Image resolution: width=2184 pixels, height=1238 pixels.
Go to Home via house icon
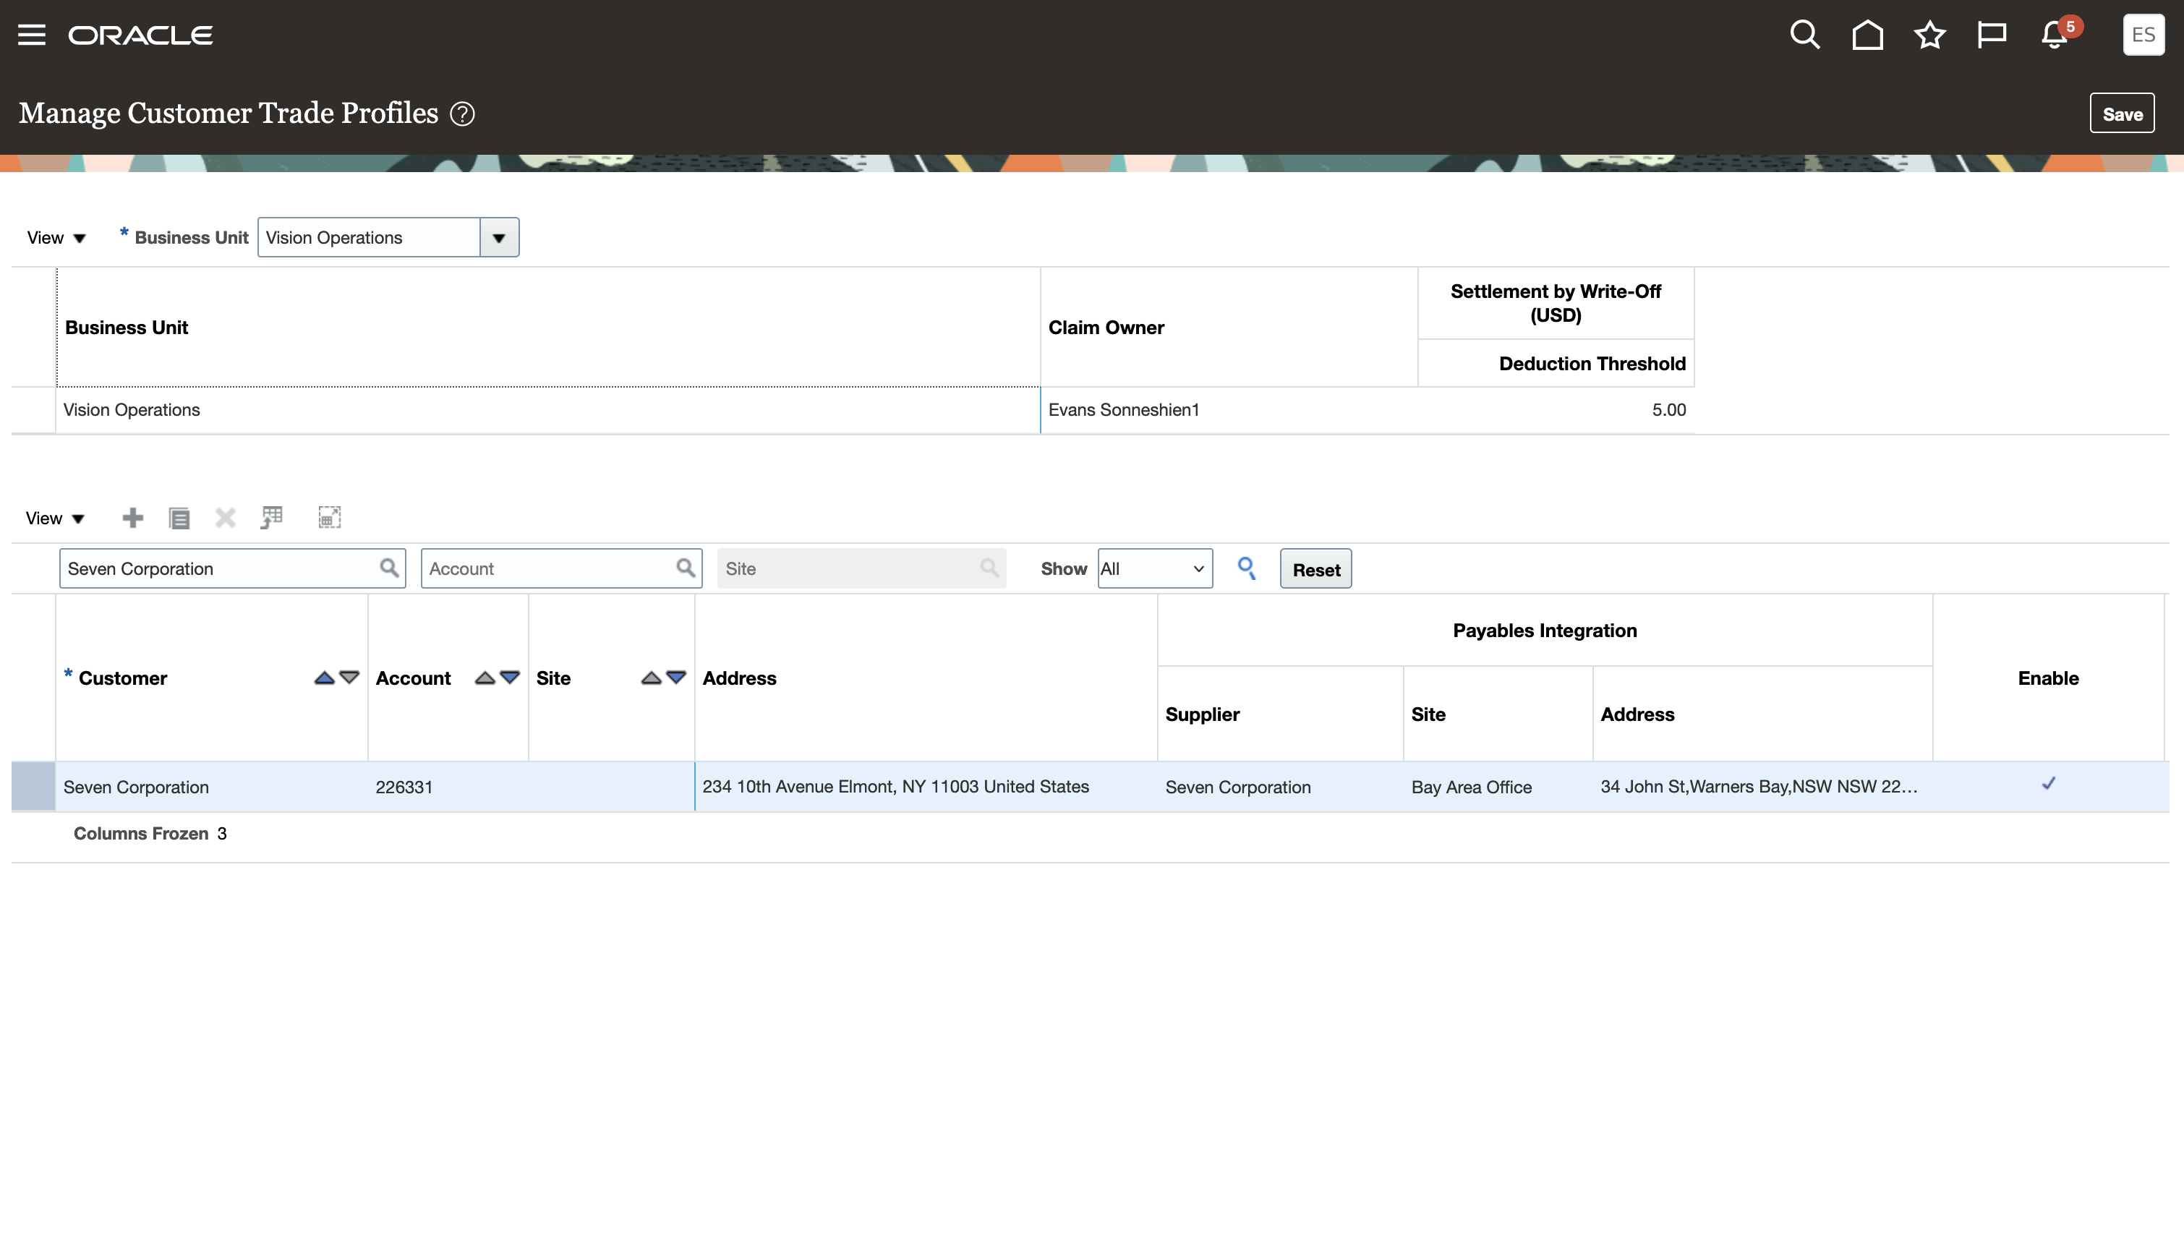(x=1867, y=35)
